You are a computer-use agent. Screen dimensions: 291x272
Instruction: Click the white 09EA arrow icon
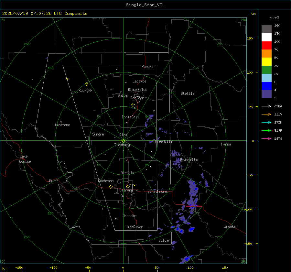[266, 106]
